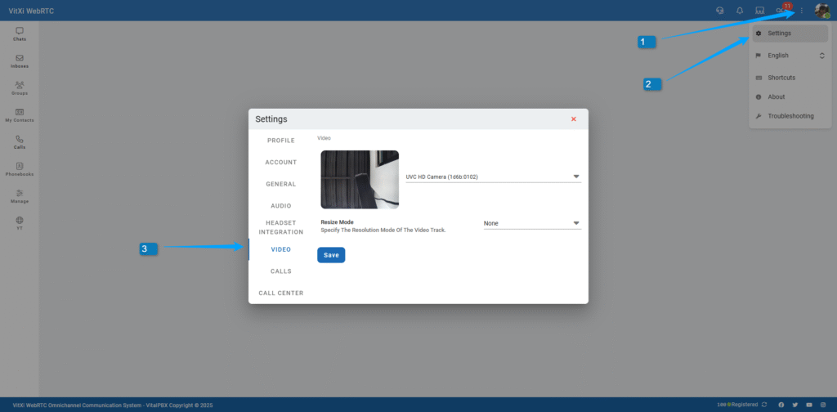
Task: Open the YouTube footer icon
Action: coord(809,405)
